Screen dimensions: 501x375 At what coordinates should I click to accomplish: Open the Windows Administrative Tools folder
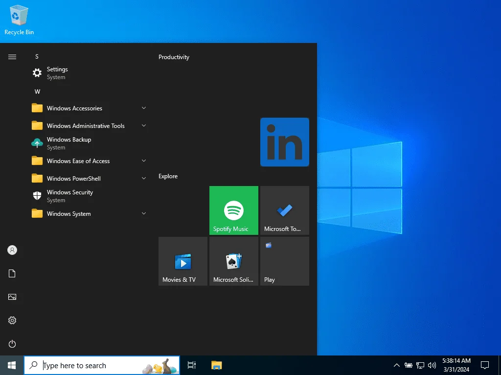[x=89, y=125]
